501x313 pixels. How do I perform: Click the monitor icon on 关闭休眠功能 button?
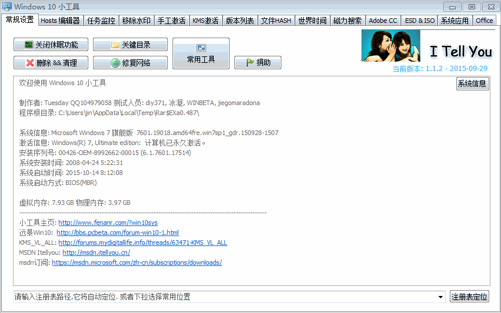29,45
